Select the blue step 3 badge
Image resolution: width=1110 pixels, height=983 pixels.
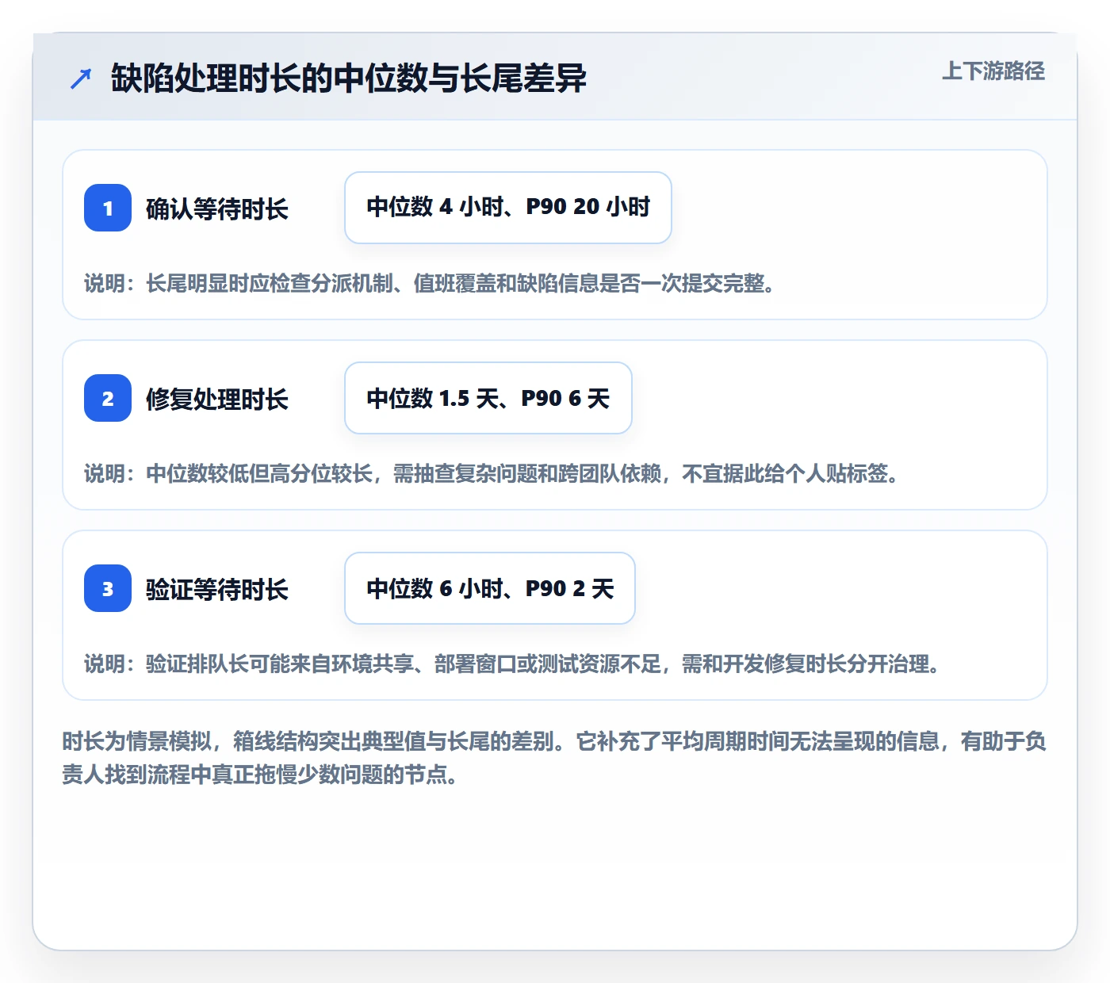point(108,588)
